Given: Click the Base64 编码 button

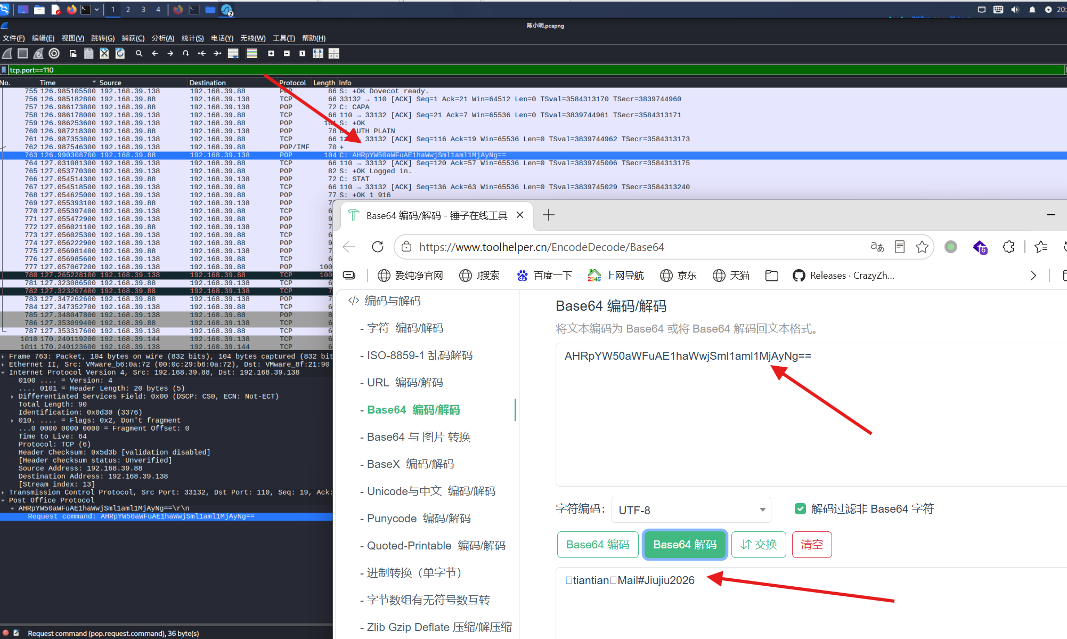Looking at the screenshot, I should pos(598,545).
